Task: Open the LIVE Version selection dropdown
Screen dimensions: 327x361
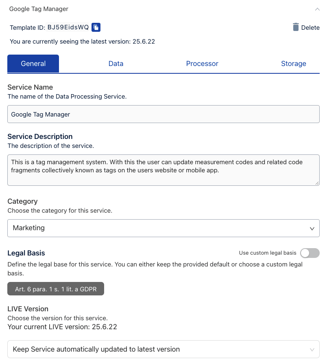Action: point(163,349)
